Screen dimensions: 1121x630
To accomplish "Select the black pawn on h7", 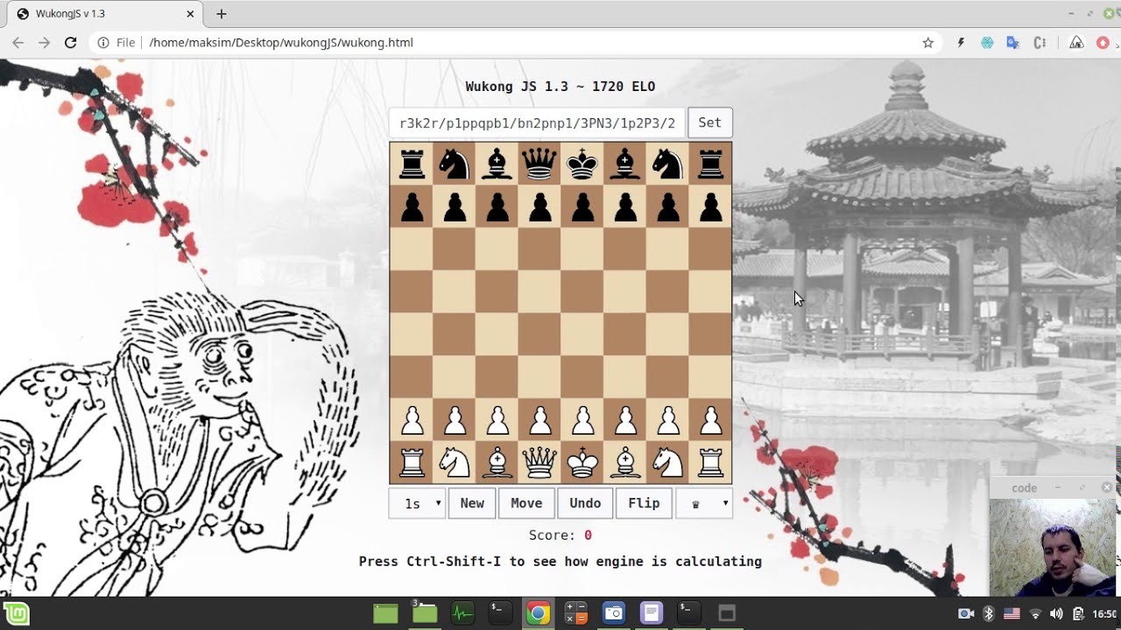I will click(x=710, y=206).
